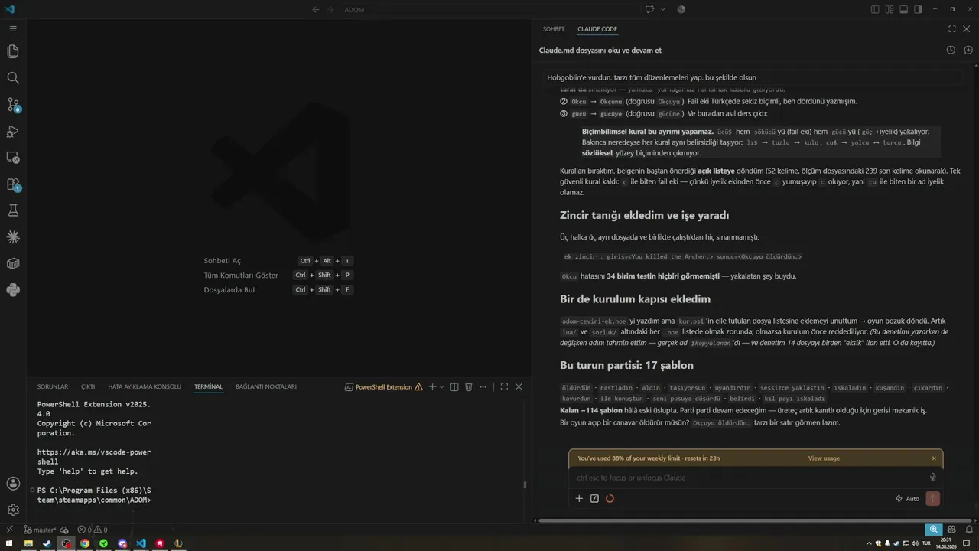Open the Python view in activity bar
Screen dimensions: 979x551
click(x=13, y=290)
